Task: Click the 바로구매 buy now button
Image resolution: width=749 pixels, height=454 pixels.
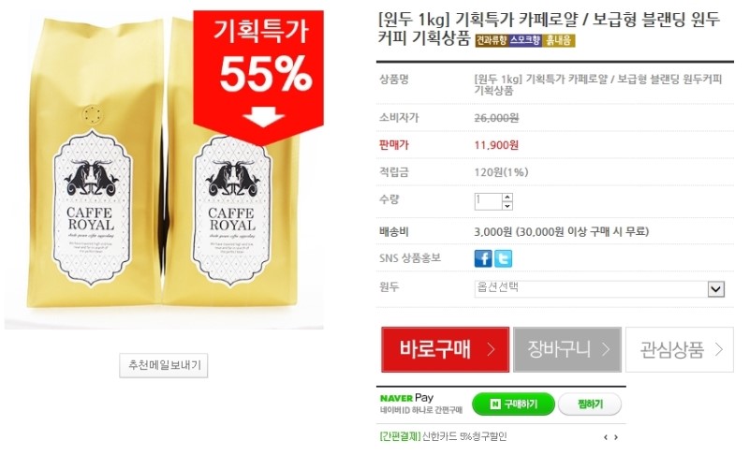Action: [446, 349]
